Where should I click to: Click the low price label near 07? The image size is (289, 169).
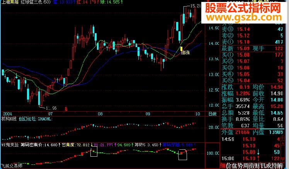pos(51,108)
